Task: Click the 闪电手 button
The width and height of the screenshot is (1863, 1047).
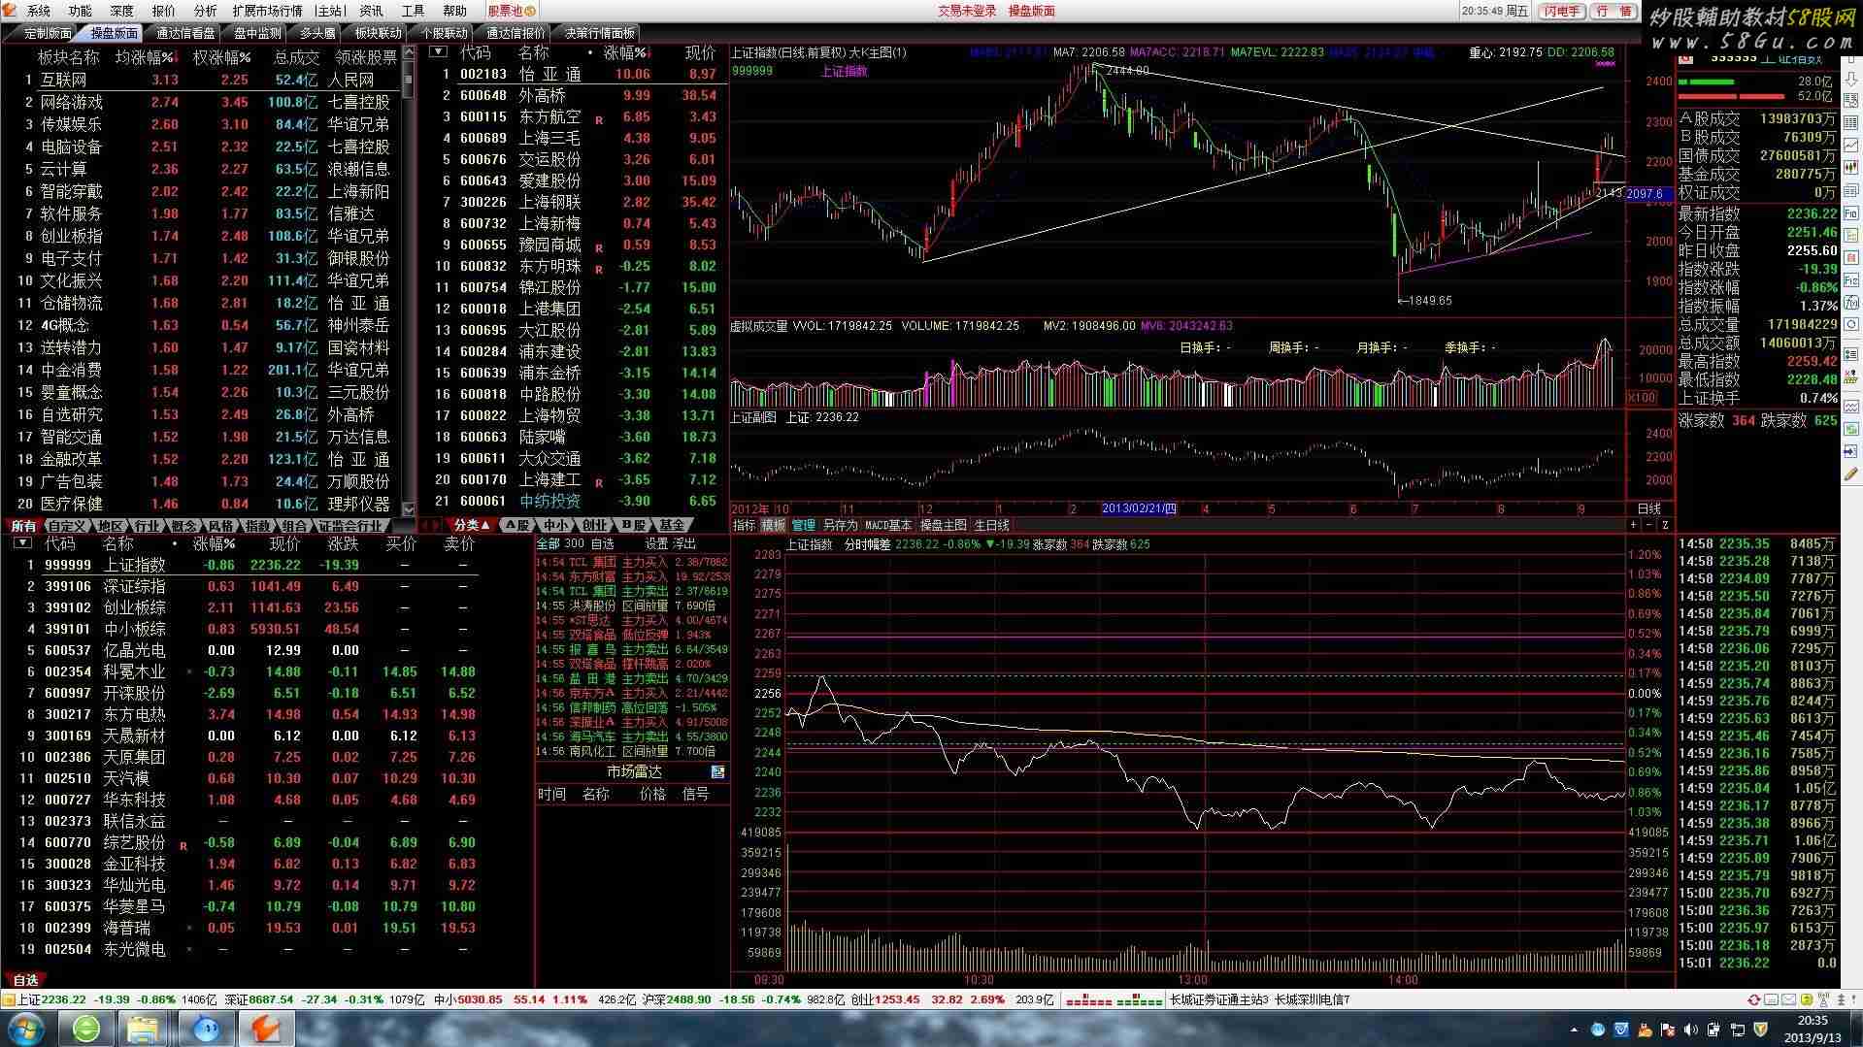Action: click(x=1562, y=11)
